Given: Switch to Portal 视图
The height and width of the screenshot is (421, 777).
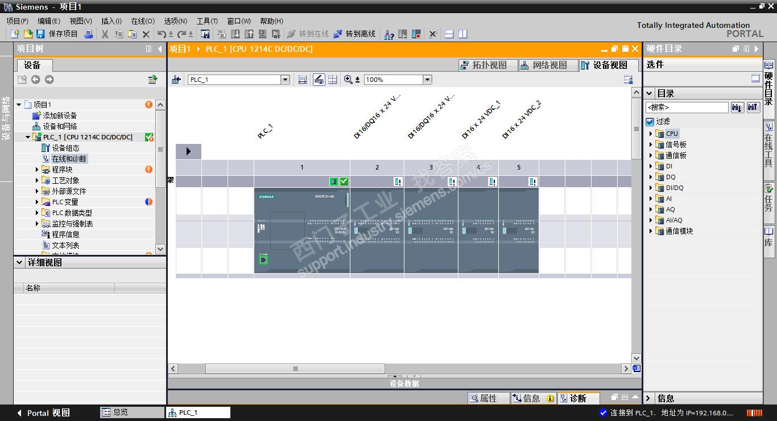Looking at the screenshot, I should (43, 413).
